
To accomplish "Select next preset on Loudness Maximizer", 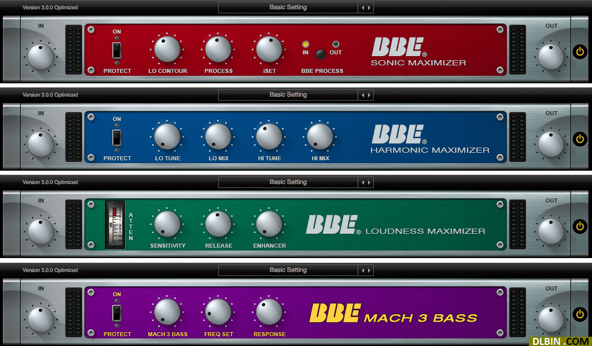I will click(369, 183).
